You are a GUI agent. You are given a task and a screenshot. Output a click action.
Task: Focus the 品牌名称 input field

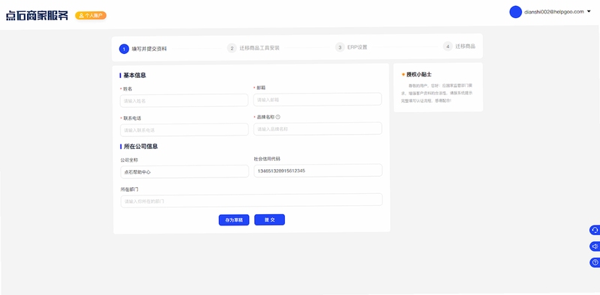coord(317,129)
